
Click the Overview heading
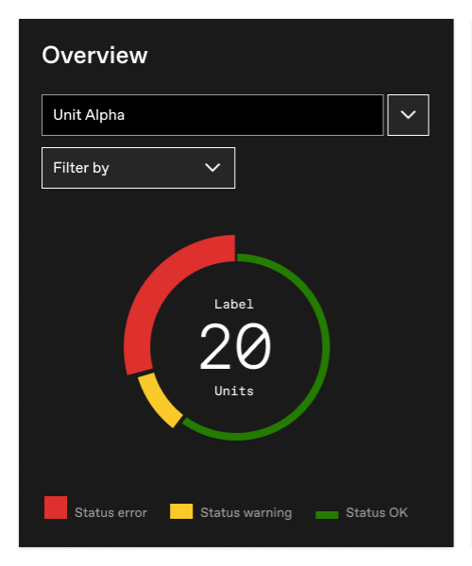pos(94,56)
